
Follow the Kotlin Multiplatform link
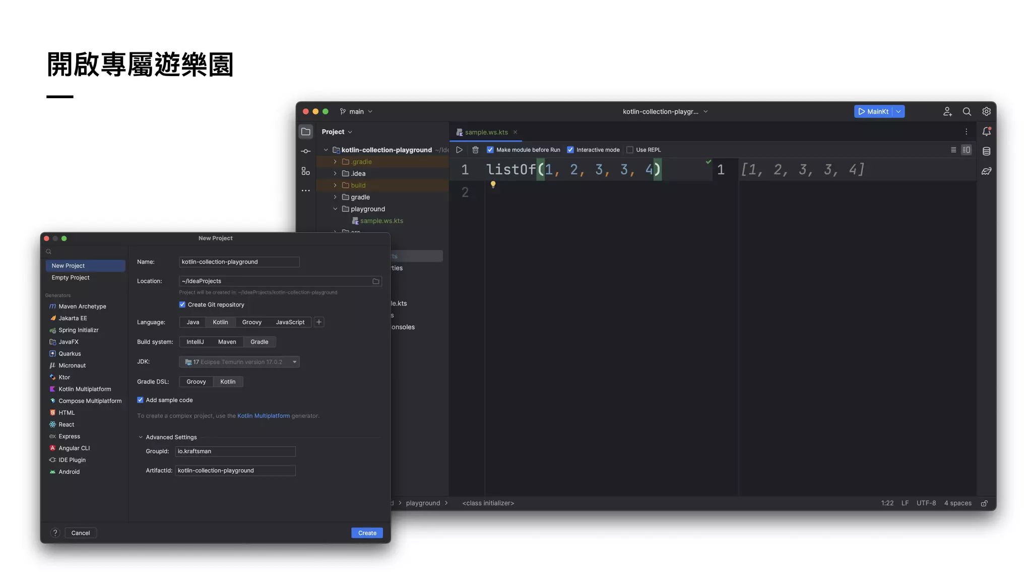point(263,416)
